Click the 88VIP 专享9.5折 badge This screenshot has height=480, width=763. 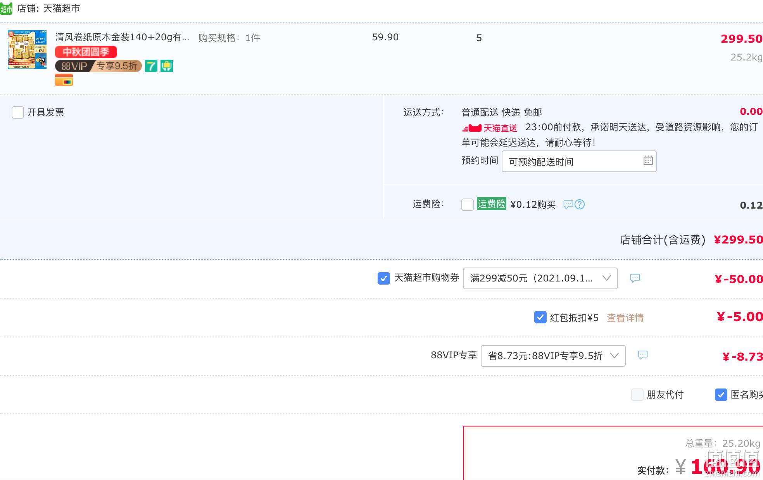(98, 66)
